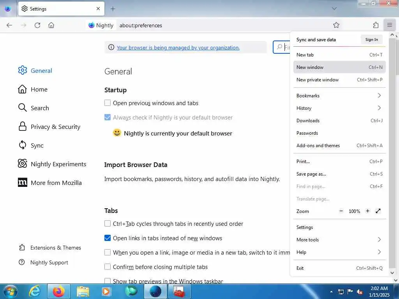Open the Extensions puzzle icon in toolbar
The width and height of the screenshot is (399, 299).
pyautogui.click(x=376, y=25)
